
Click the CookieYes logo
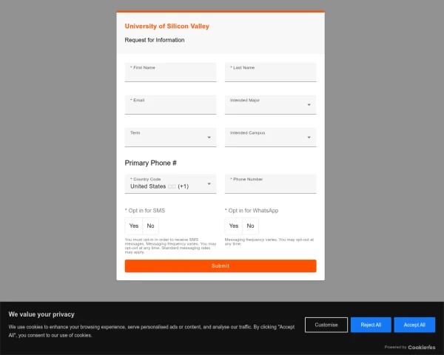[421, 347]
